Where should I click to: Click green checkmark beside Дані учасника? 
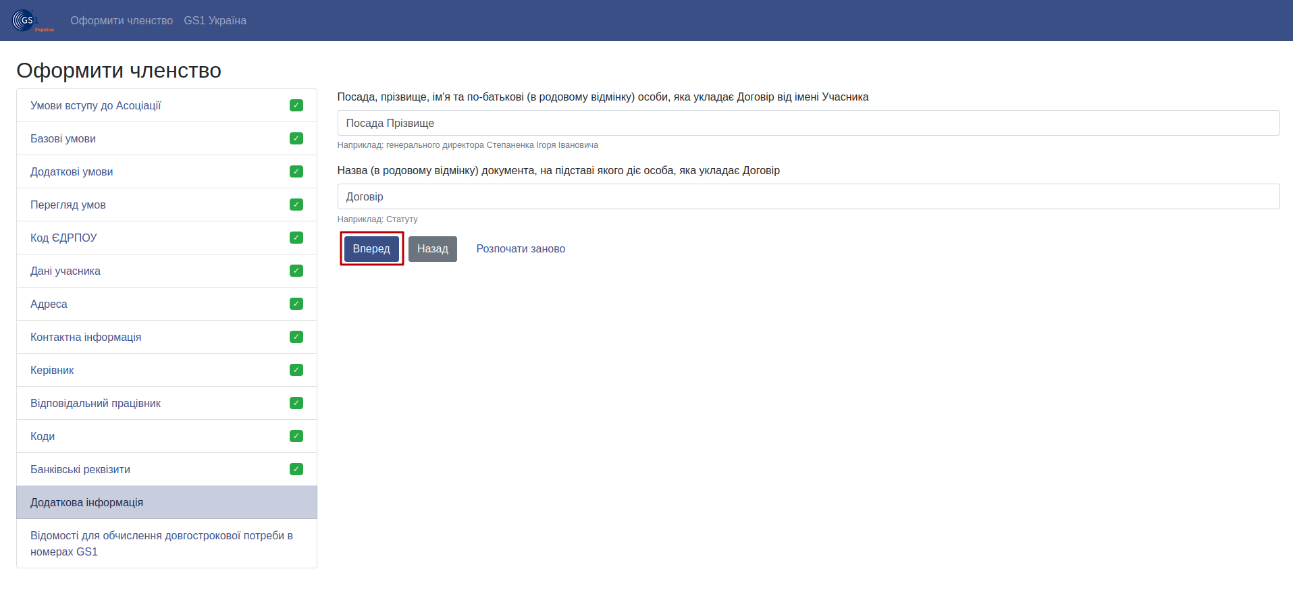(x=296, y=271)
